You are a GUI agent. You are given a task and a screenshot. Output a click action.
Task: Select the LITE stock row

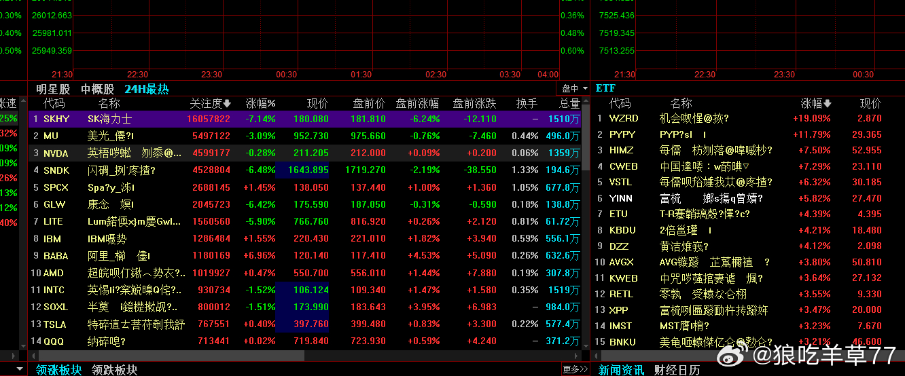point(305,221)
